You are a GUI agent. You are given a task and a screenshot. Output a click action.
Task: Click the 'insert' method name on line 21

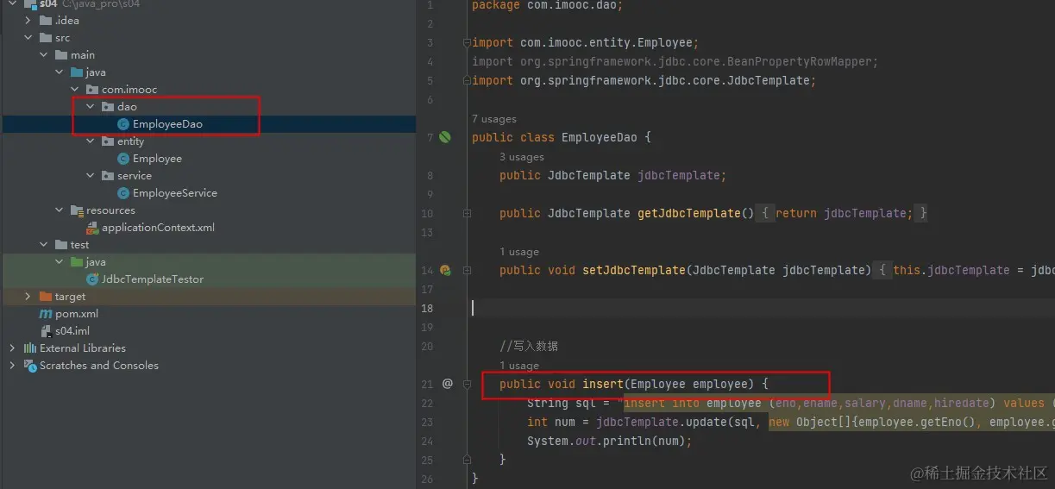[x=603, y=384]
